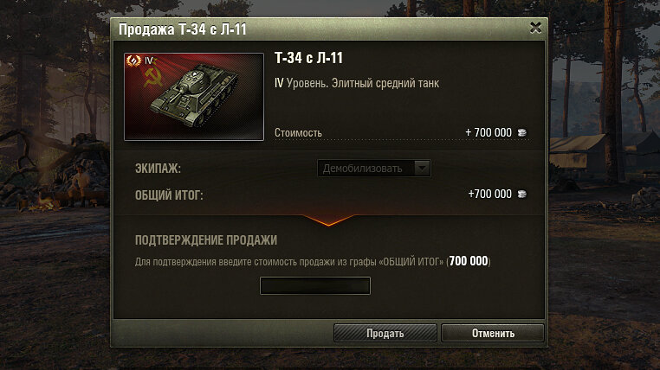
Task: Click the tier IV marker on tank thumbnail
Action: [x=149, y=61]
